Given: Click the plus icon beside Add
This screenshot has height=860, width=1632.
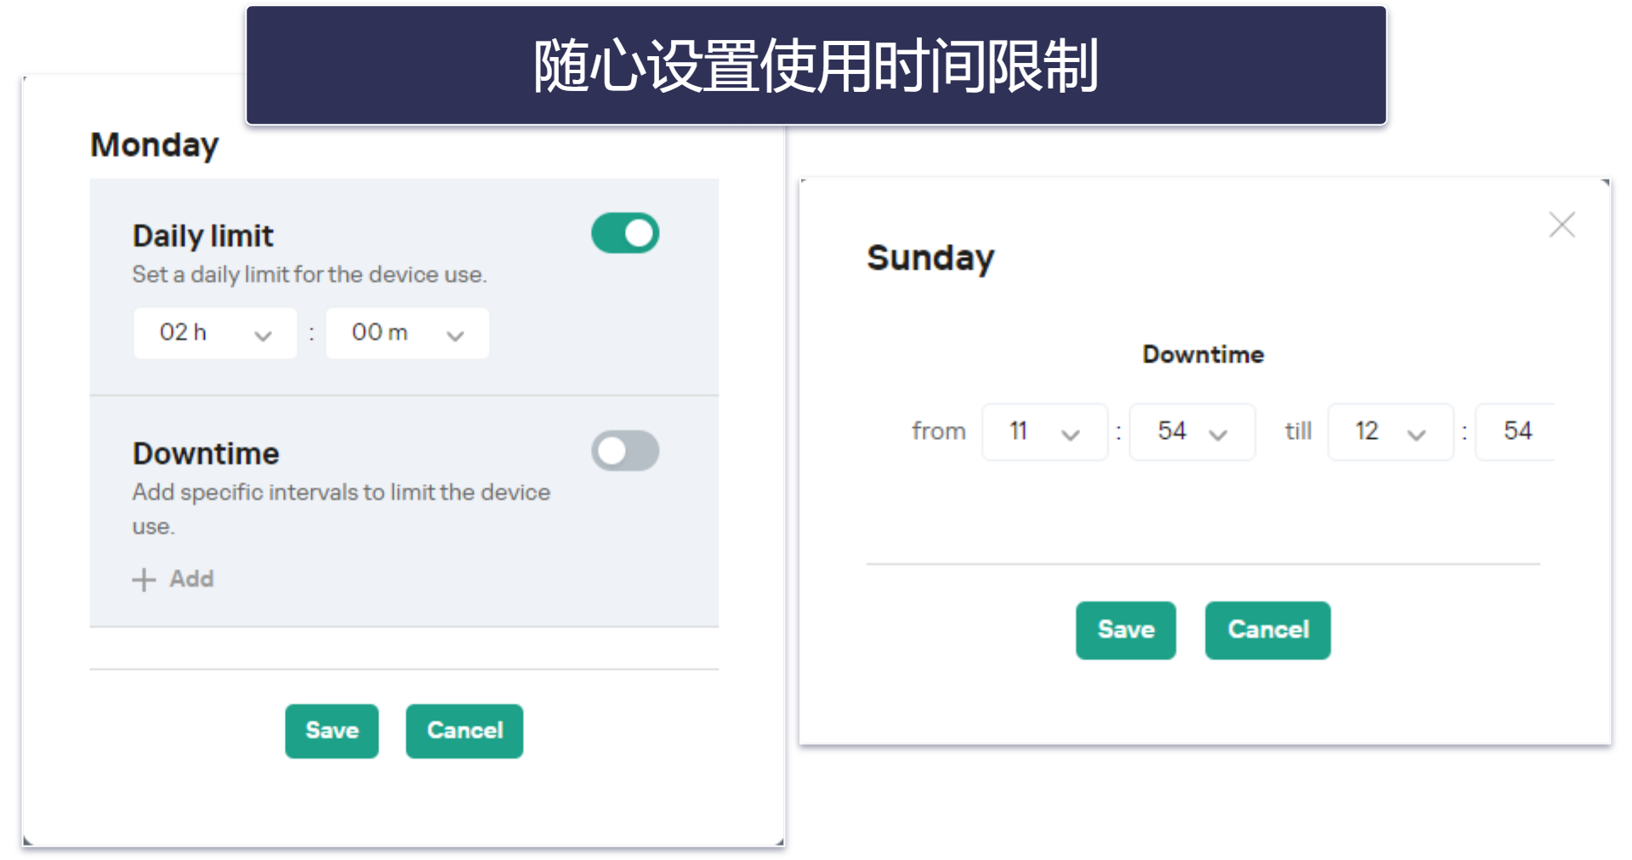Looking at the screenshot, I should 144,579.
